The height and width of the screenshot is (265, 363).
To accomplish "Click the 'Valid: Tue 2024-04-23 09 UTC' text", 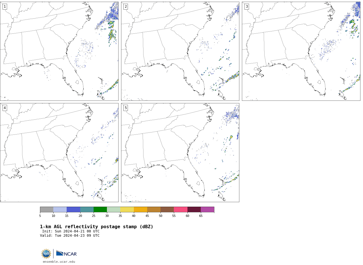I will [70, 236].
